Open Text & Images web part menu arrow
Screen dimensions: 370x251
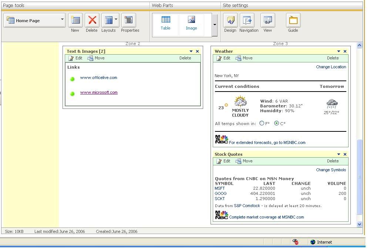point(191,51)
